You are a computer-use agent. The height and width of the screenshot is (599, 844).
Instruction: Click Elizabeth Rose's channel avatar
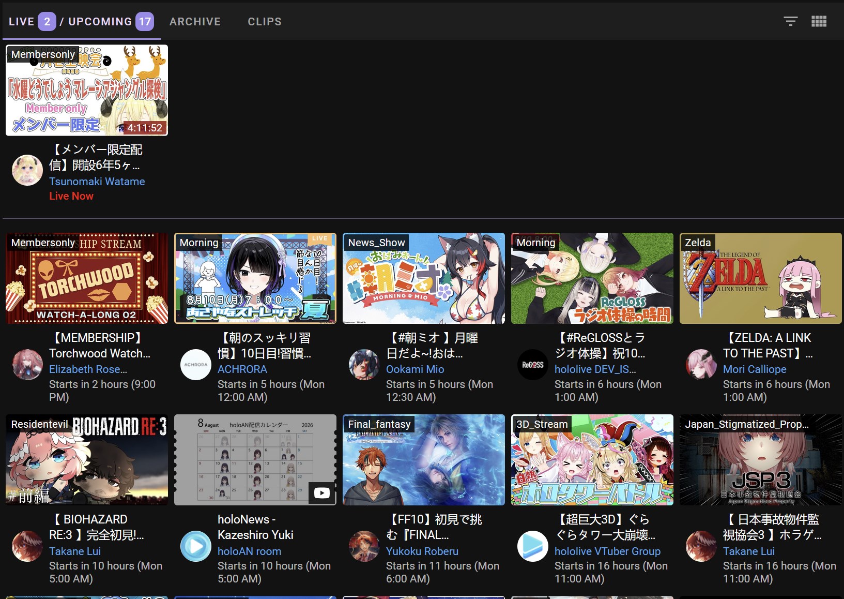(27, 365)
